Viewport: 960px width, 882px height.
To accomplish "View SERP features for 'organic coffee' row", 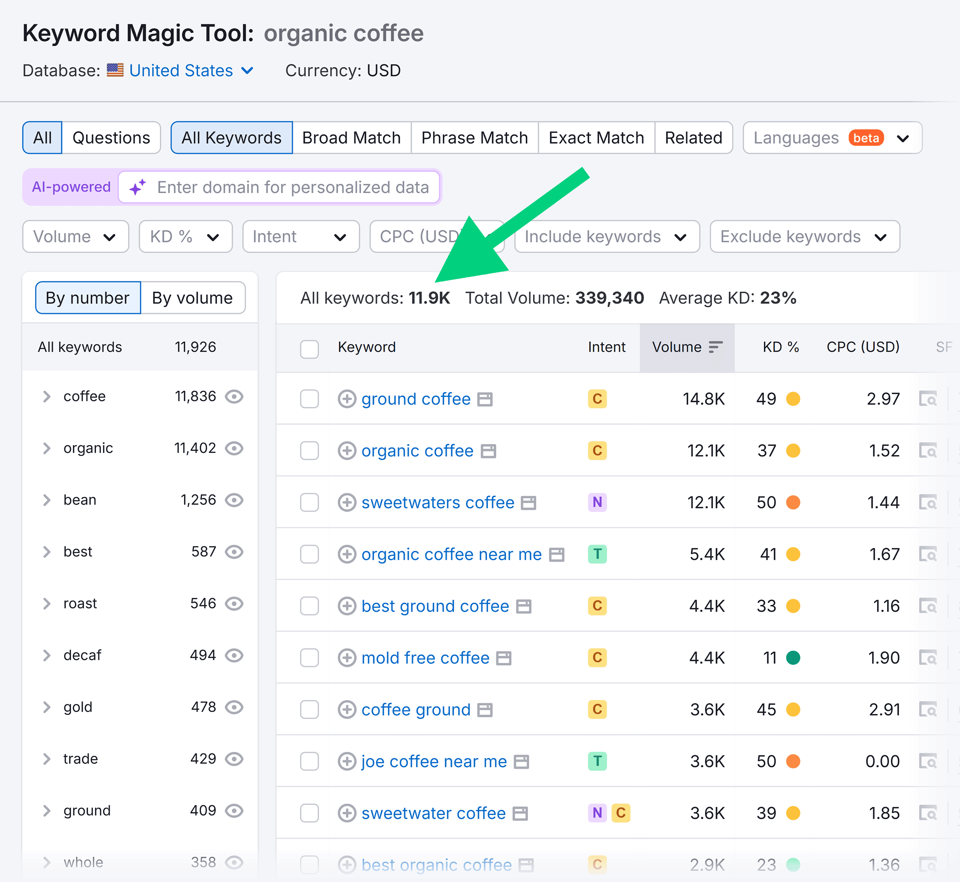I will tap(928, 451).
